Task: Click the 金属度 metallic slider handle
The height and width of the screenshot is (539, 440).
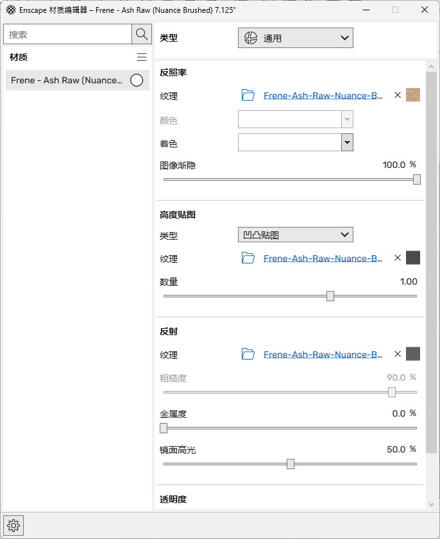Action: click(x=164, y=428)
